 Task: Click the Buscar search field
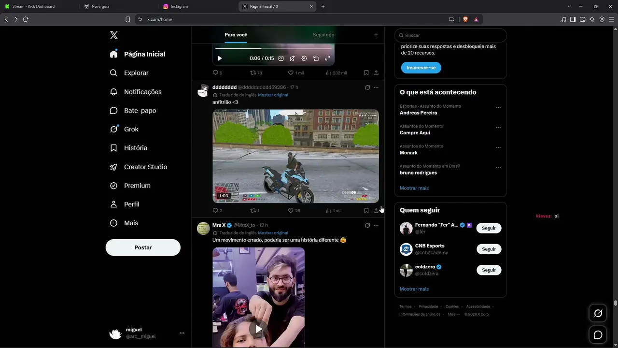(450, 35)
